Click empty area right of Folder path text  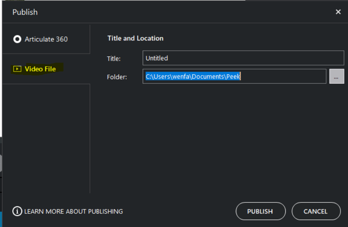[283, 77]
